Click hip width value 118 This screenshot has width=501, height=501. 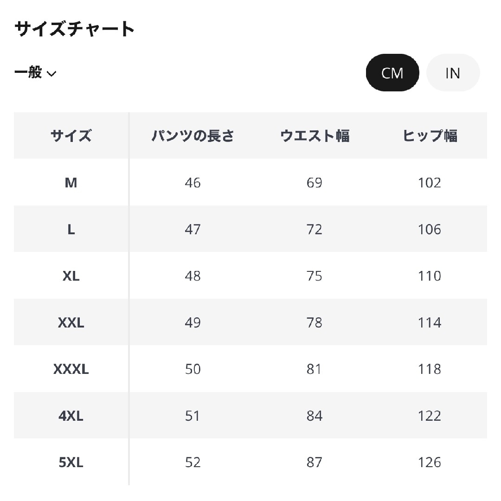coord(430,369)
